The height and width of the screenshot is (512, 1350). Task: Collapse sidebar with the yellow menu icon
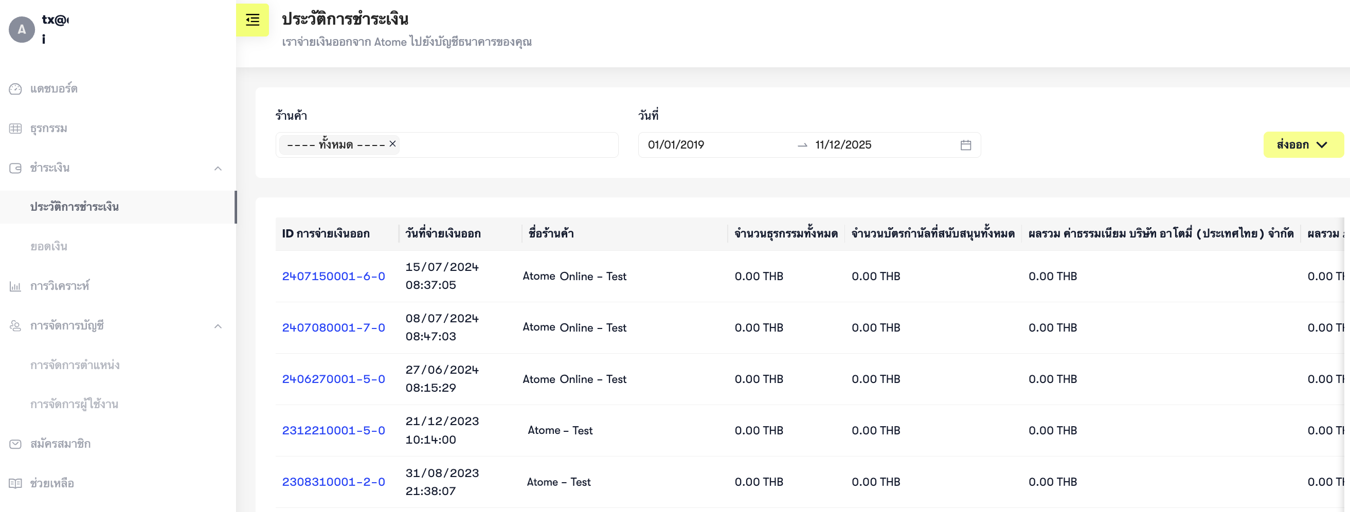(x=252, y=20)
